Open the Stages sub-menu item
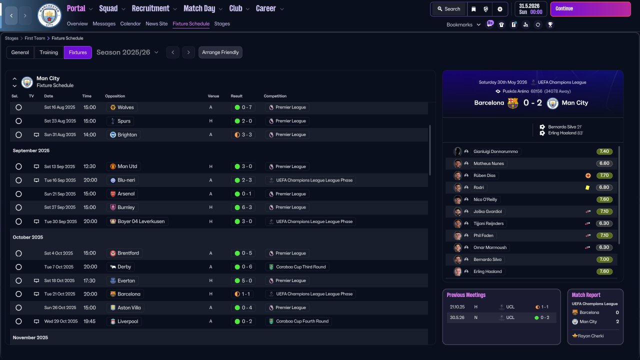Screen dimensions: 640x360 tap(222, 23)
